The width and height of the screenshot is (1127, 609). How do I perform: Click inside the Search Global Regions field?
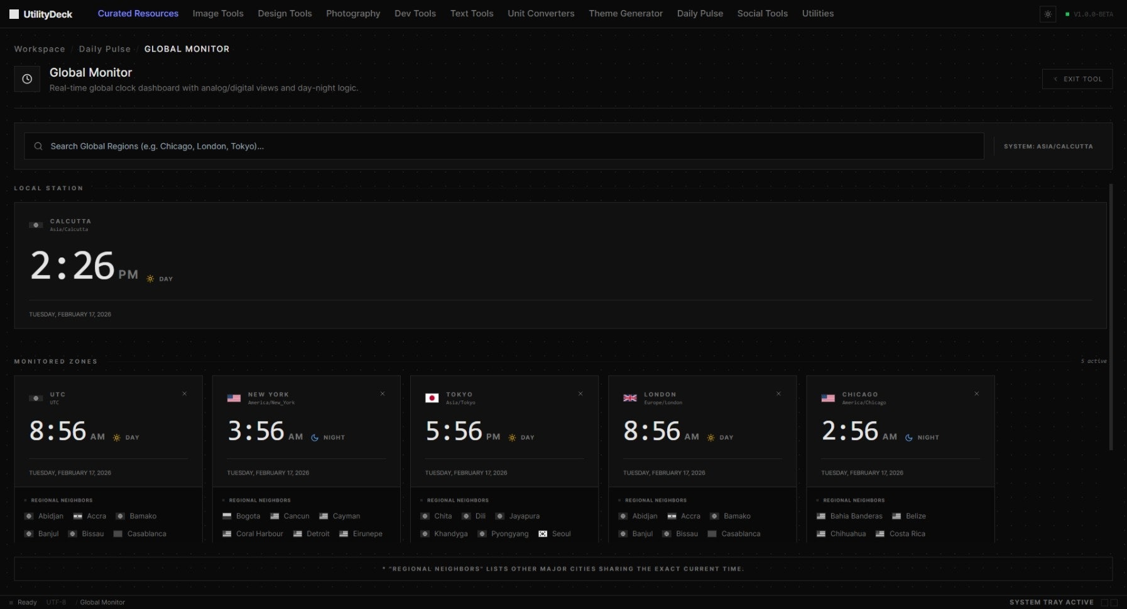tap(251, 146)
